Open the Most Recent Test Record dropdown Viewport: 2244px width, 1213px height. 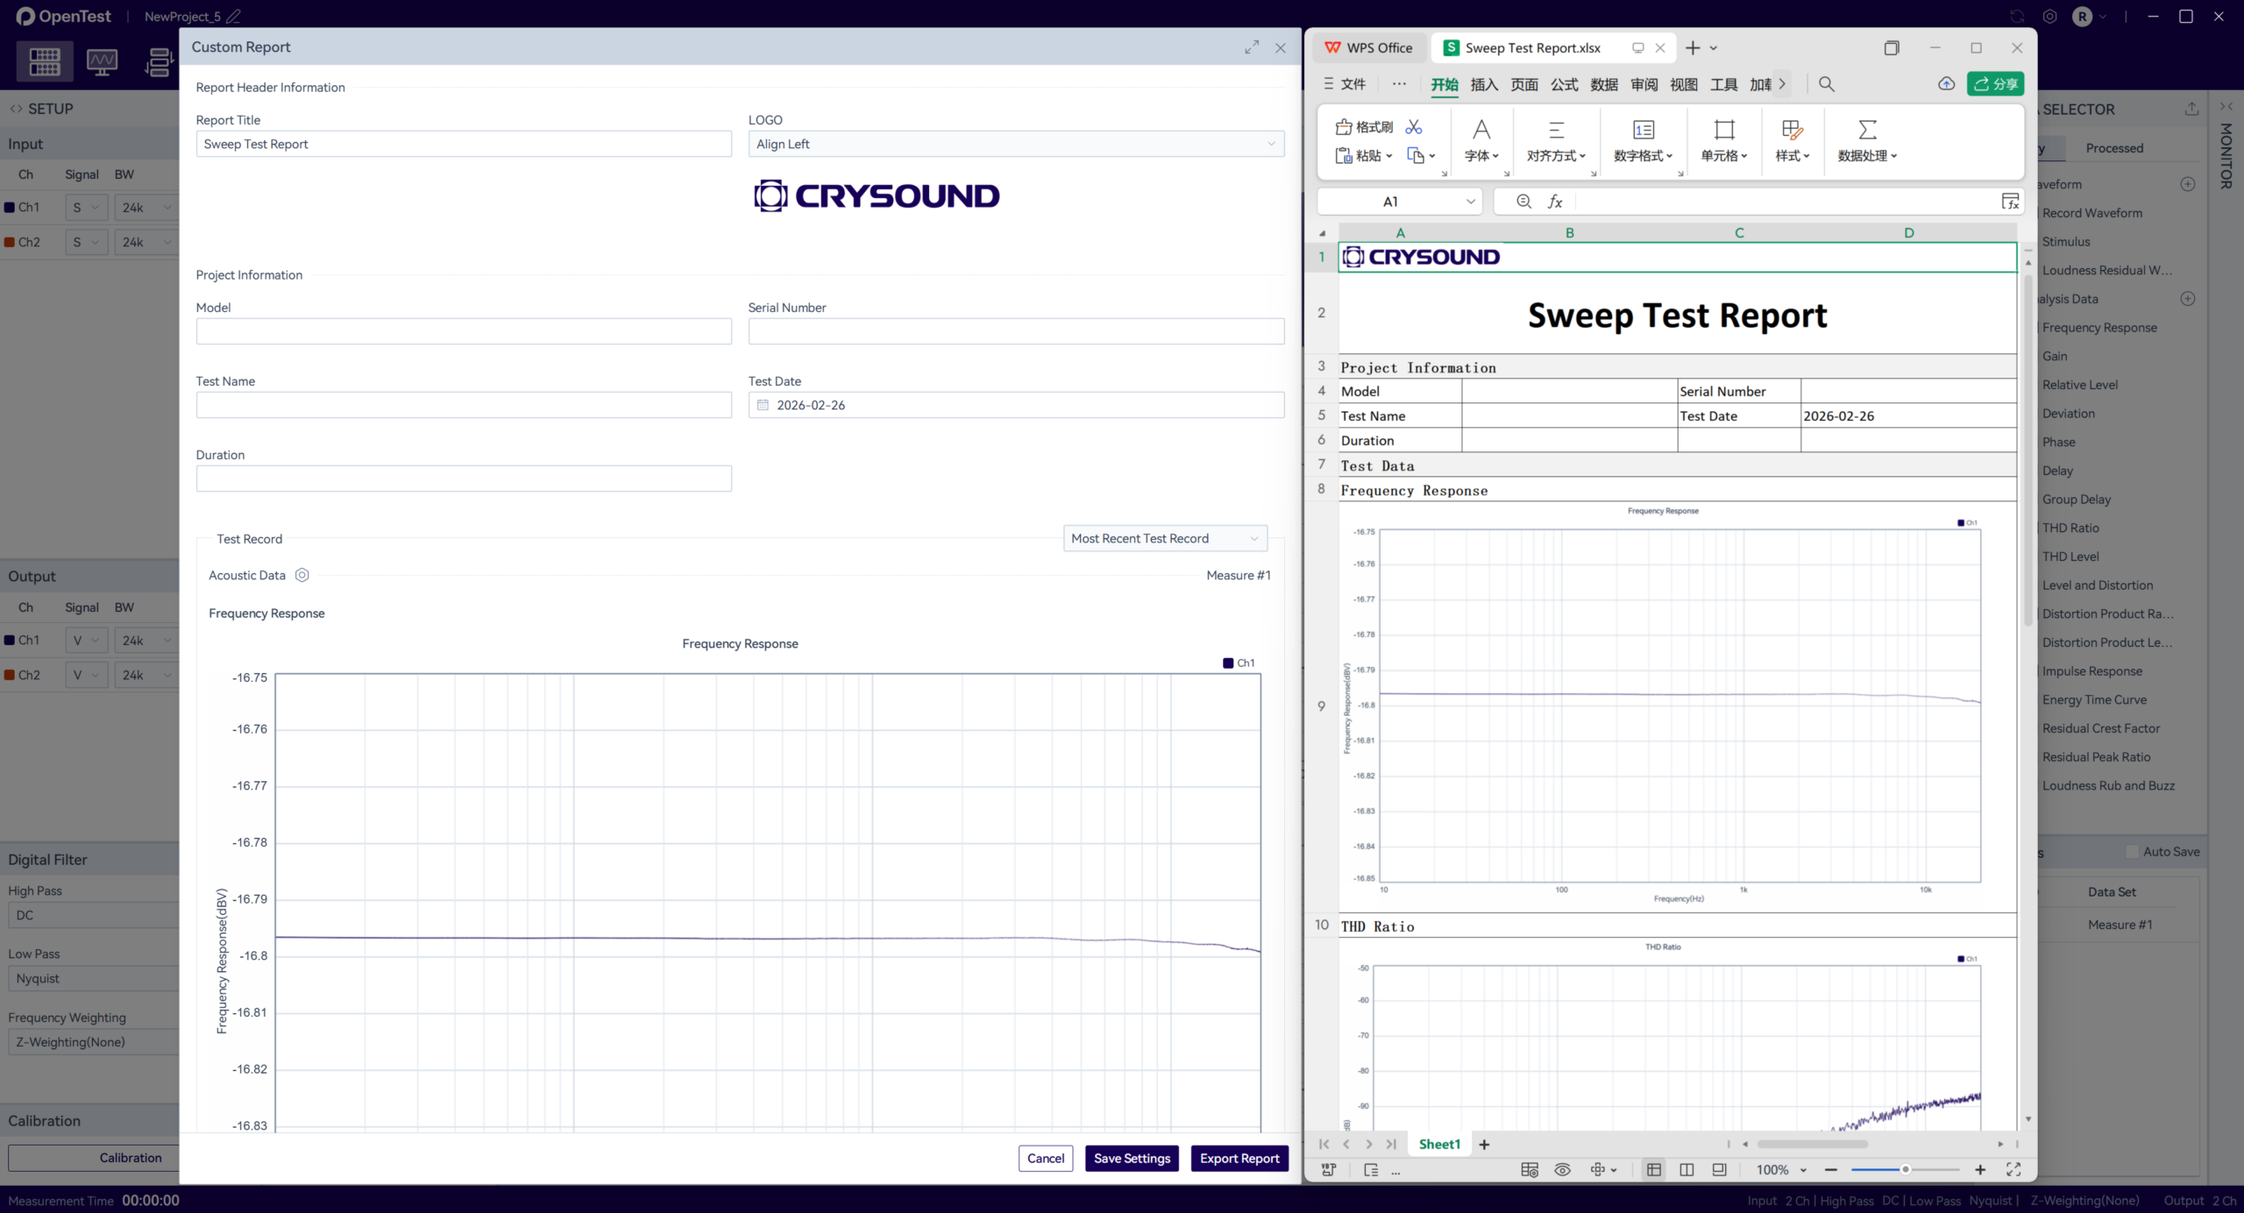pos(1164,538)
